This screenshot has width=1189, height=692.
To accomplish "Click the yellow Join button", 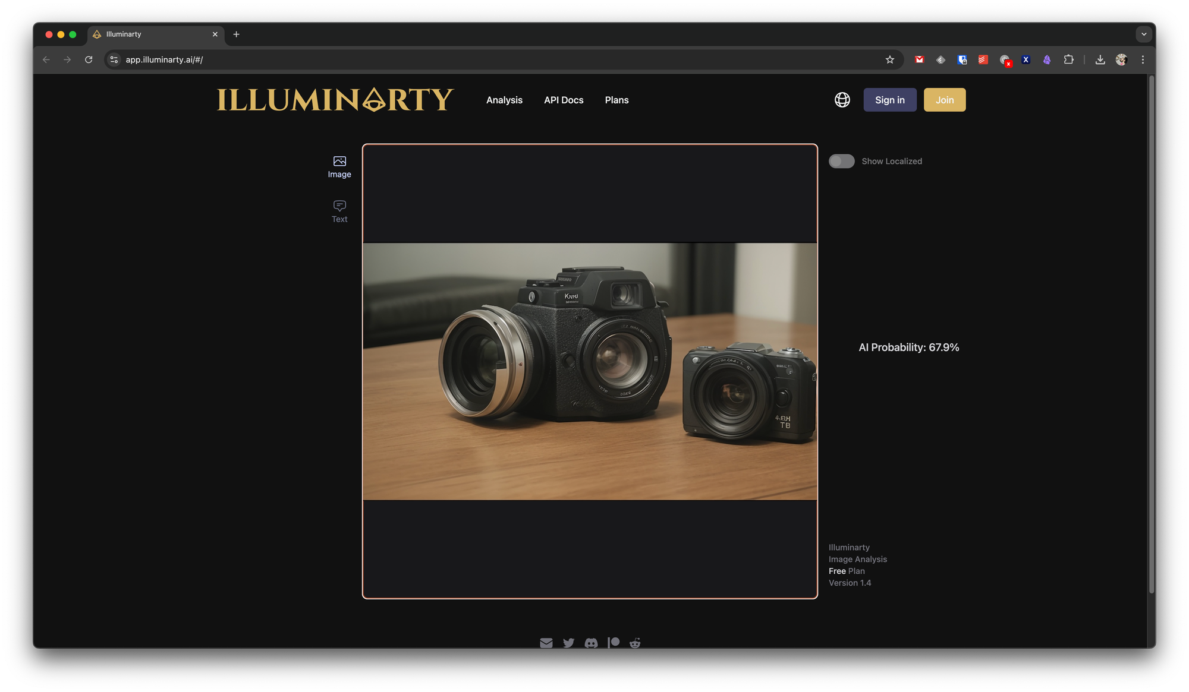I will pos(944,100).
